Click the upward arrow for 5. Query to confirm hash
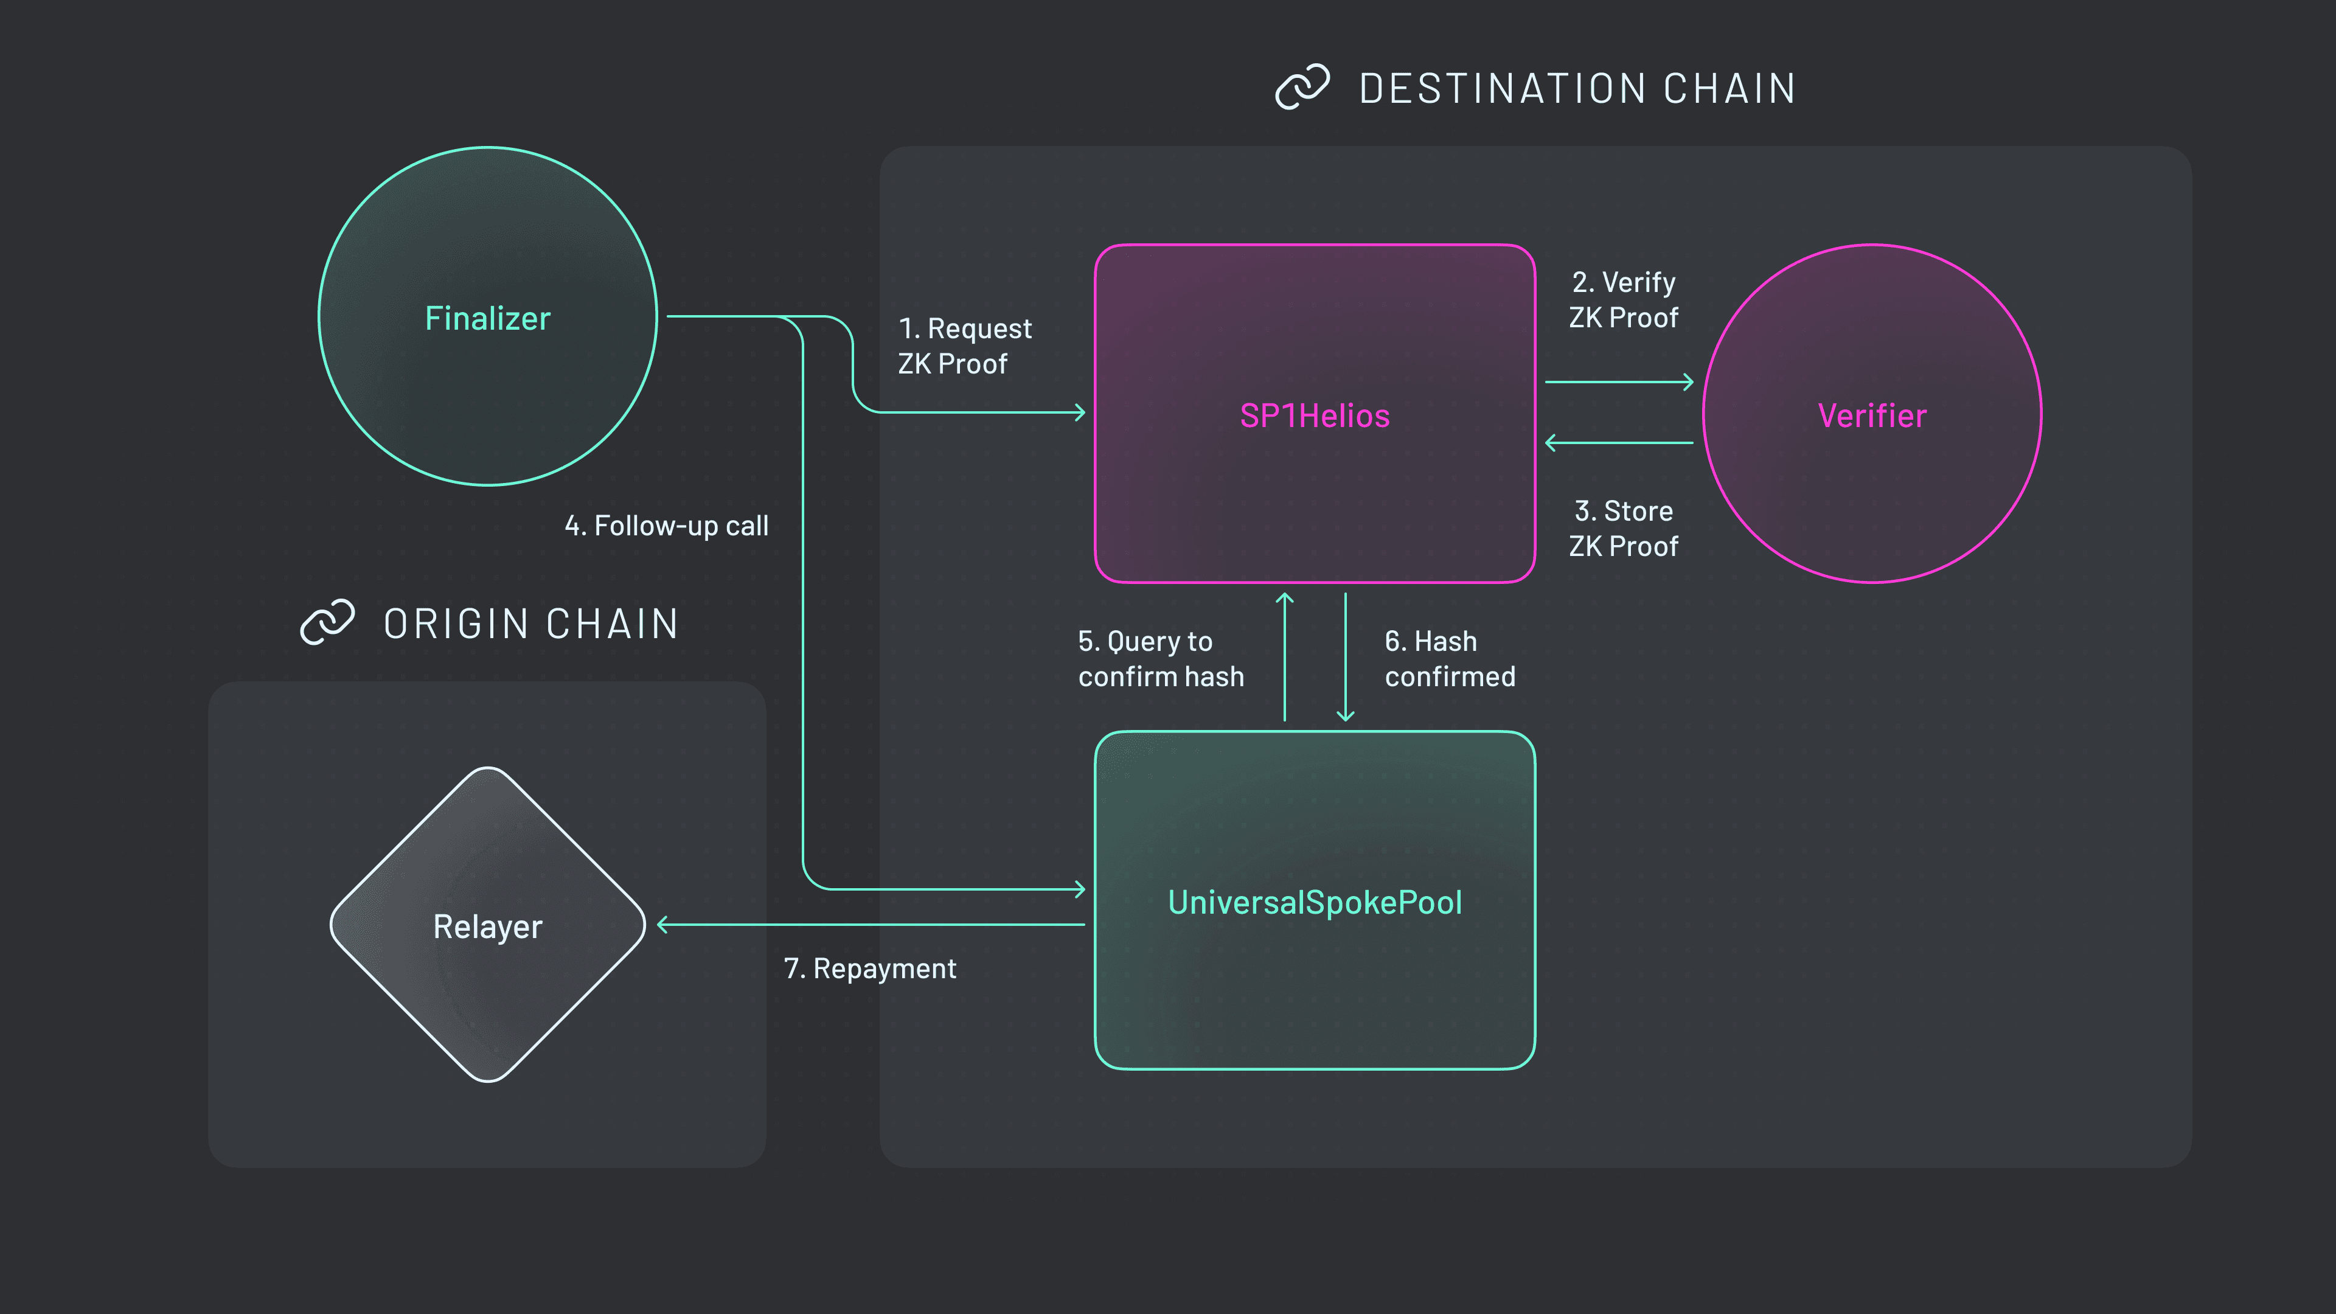 [x=1284, y=658]
